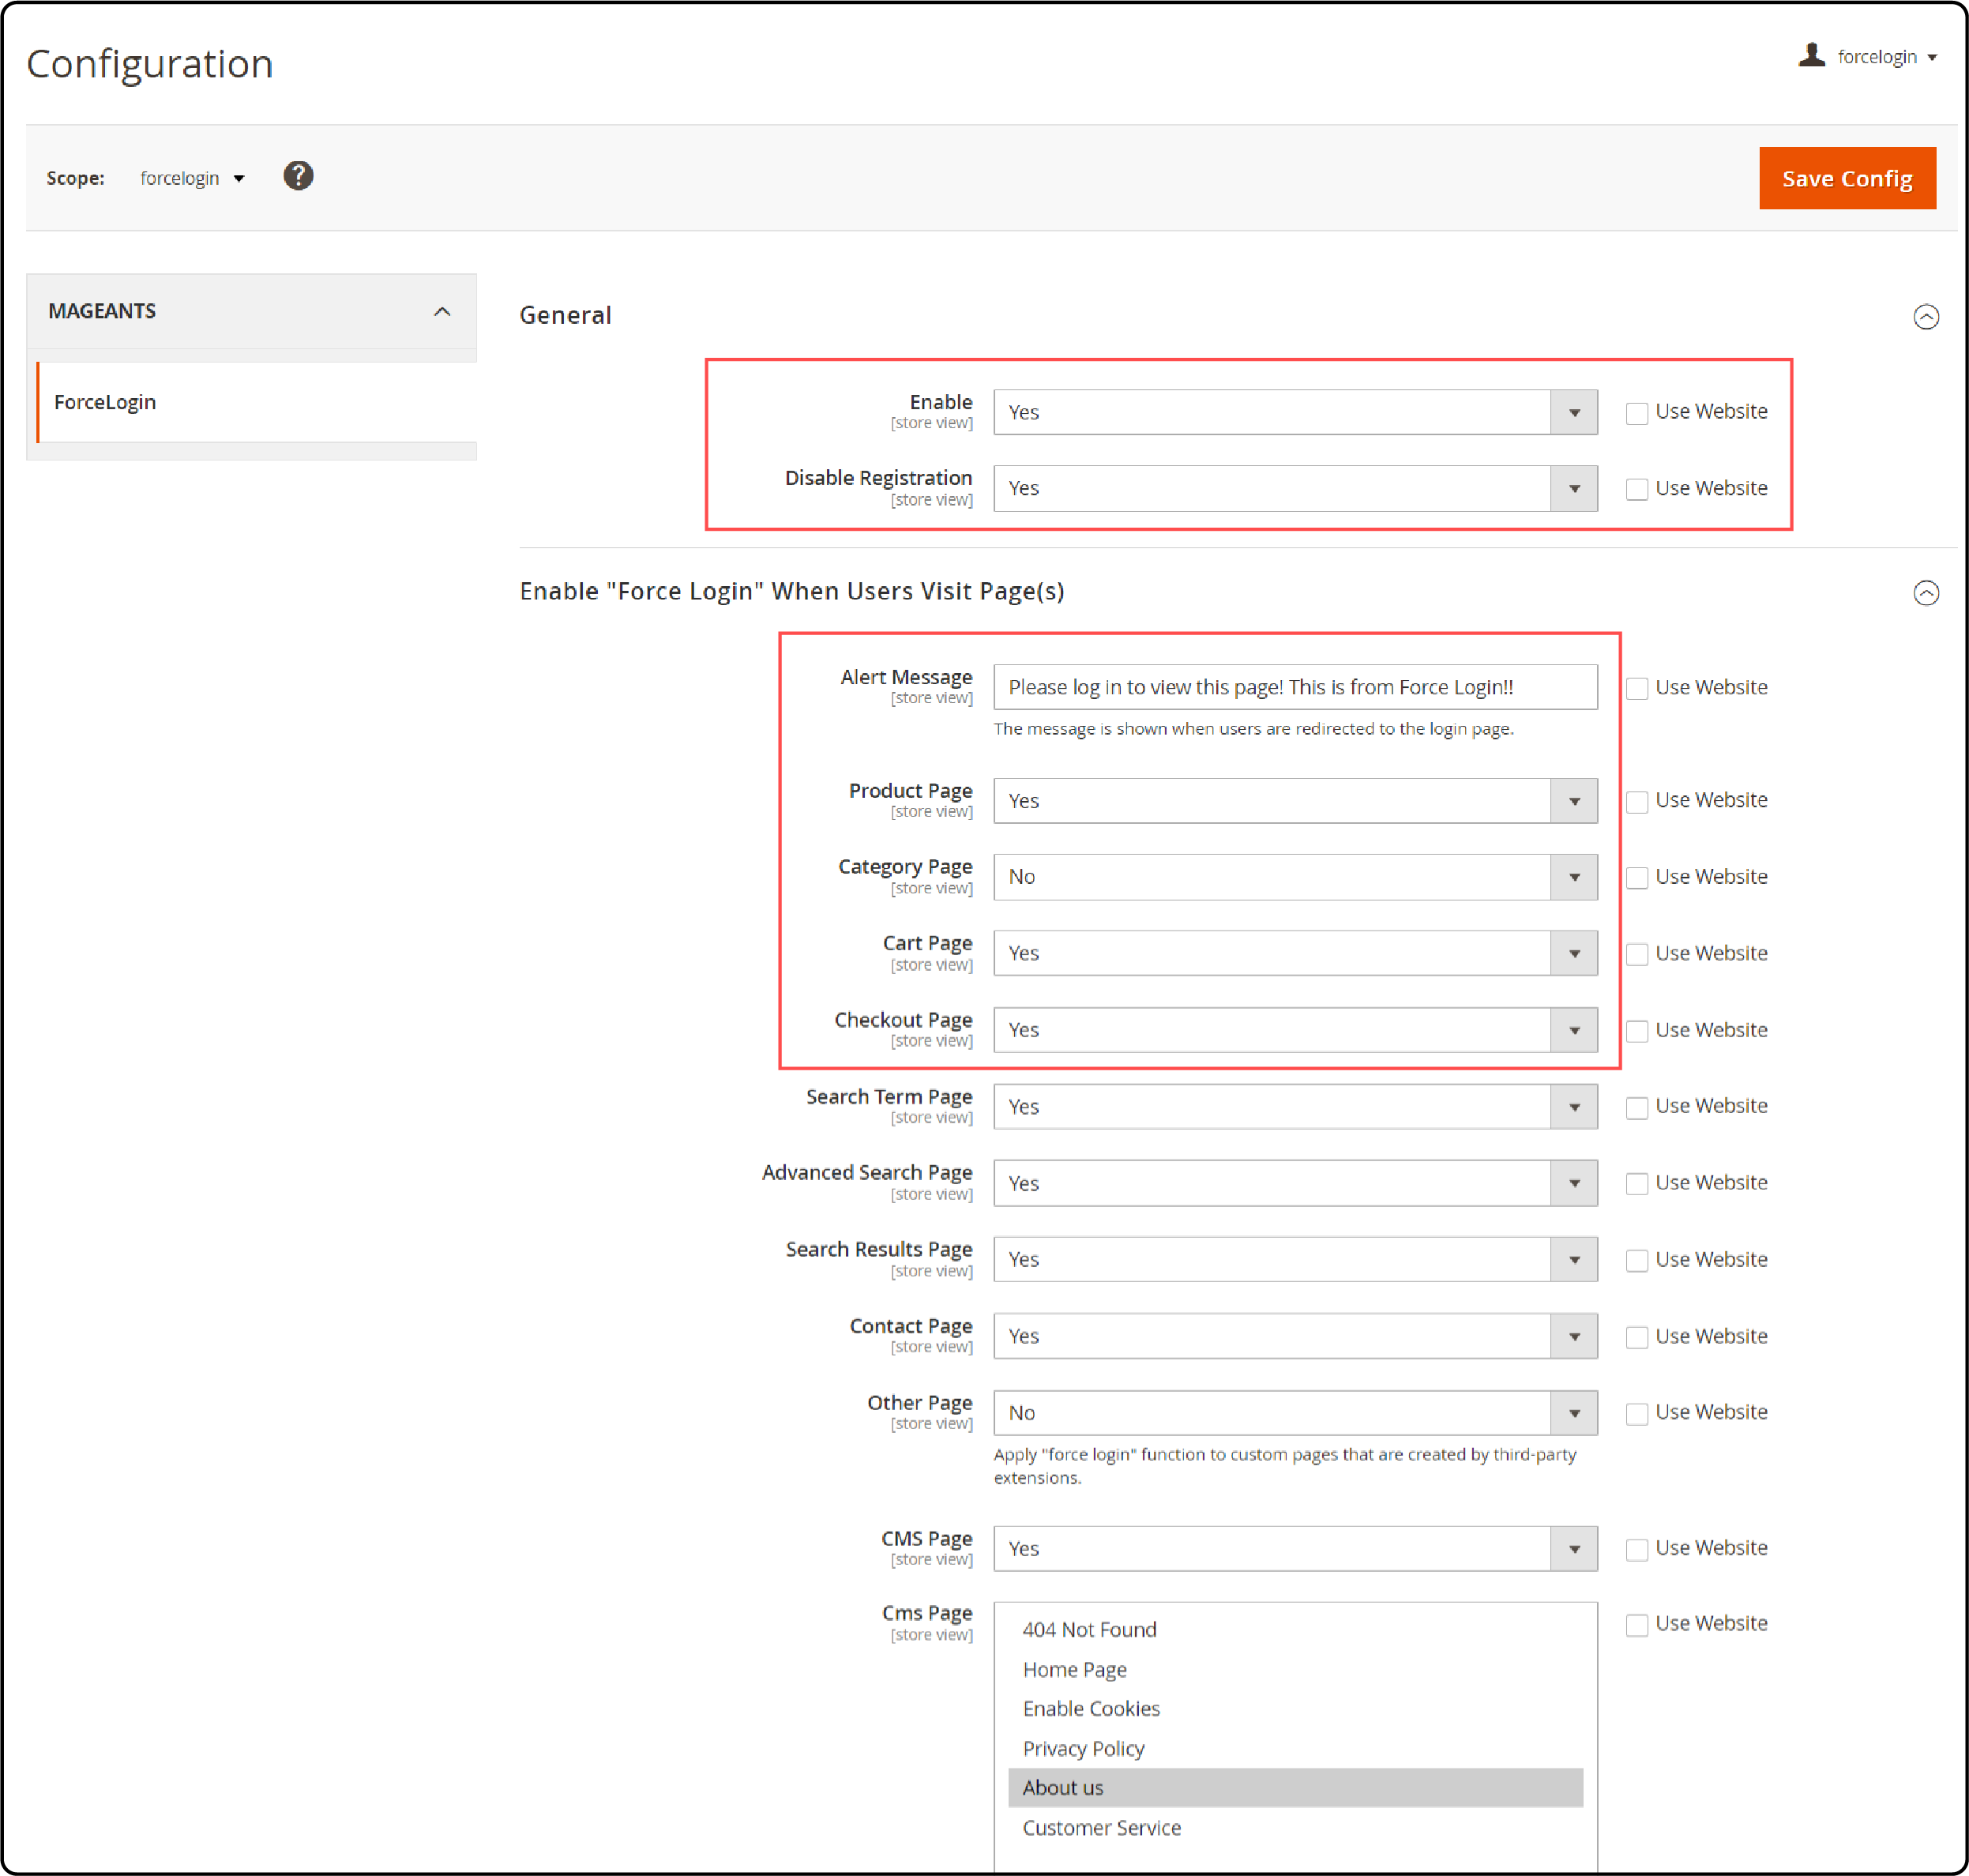Collapse the General section circle icon
Viewport: 1969px width, 1876px height.
pyautogui.click(x=1925, y=317)
